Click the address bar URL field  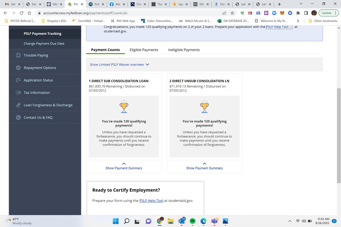[x=128, y=13]
